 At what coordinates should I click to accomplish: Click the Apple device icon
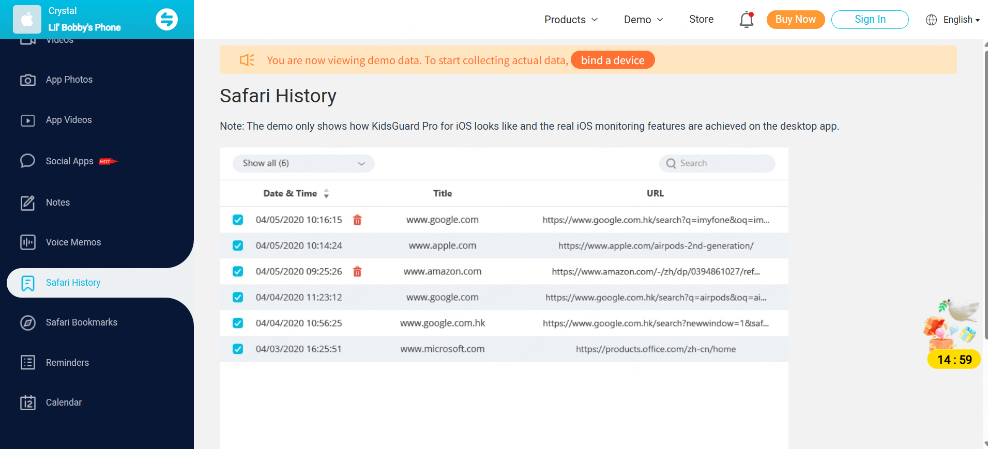(x=27, y=20)
